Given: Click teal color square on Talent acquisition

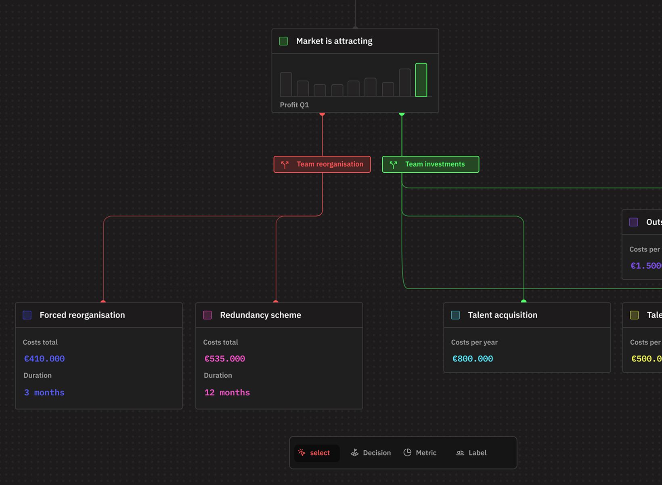Looking at the screenshot, I should pyautogui.click(x=455, y=315).
